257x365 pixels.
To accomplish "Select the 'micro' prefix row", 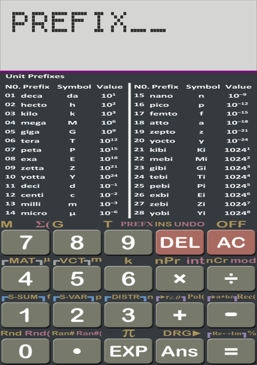I will (x=61, y=213).
